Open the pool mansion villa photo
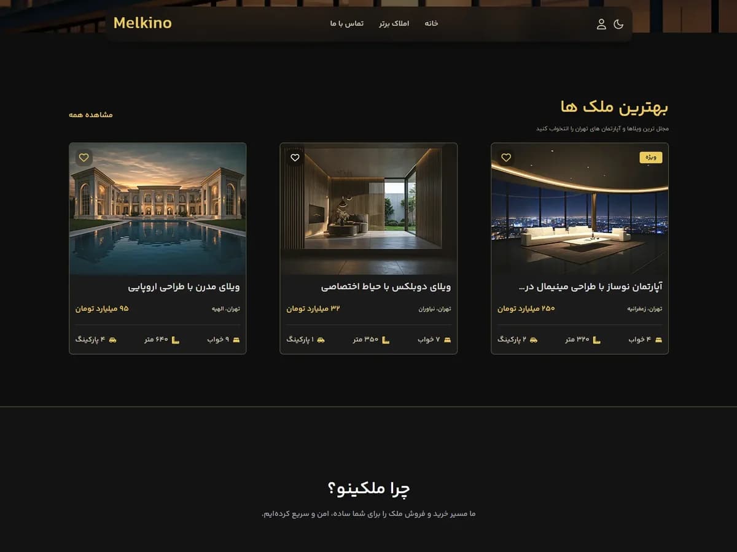The height and width of the screenshot is (552, 737). coord(158,209)
